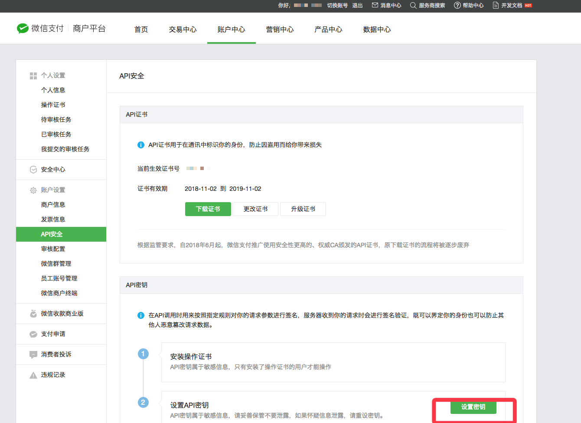
Task: Open 帮助中心 link
Action: (x=473, y=5)
